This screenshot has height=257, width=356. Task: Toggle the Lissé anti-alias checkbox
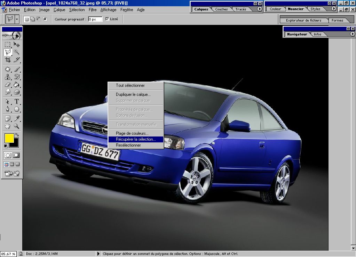pos(107,19)
